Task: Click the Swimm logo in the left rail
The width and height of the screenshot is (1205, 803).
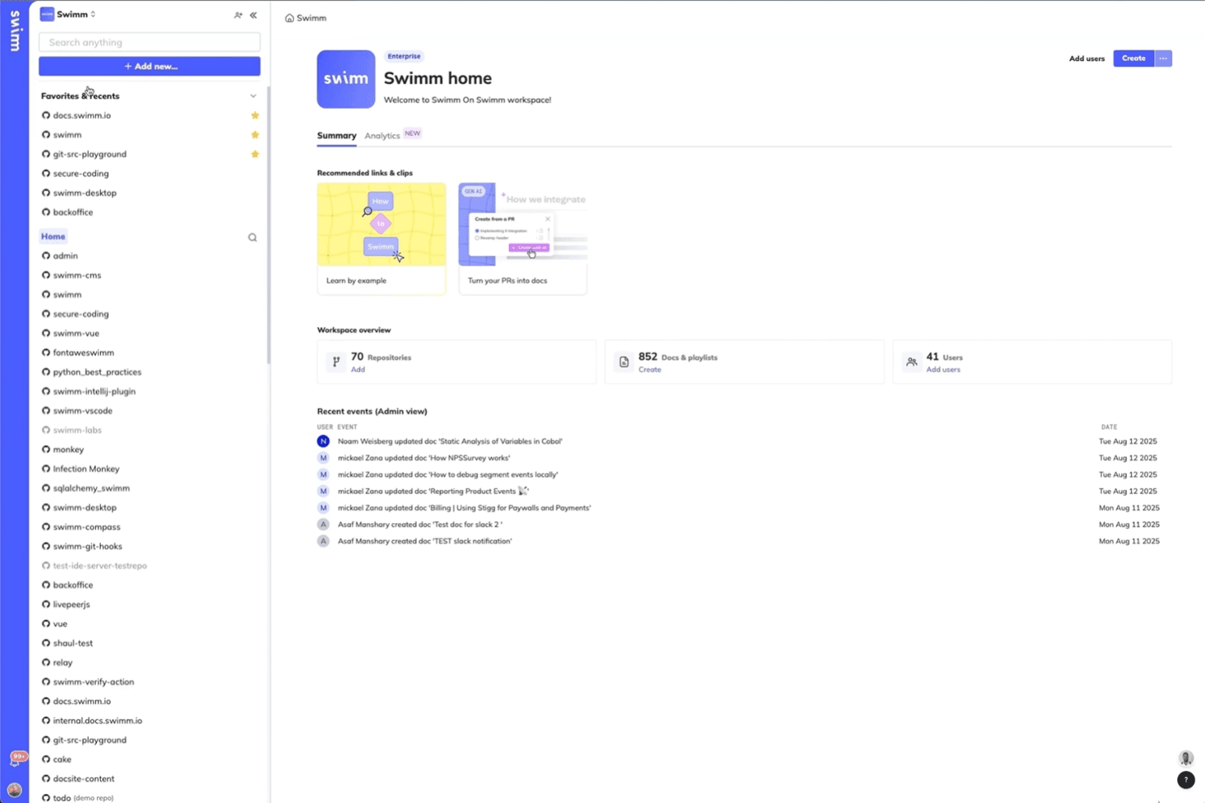Action: [15, 31]
